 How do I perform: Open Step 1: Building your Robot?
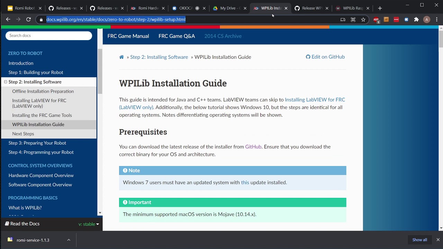point(36,72)
